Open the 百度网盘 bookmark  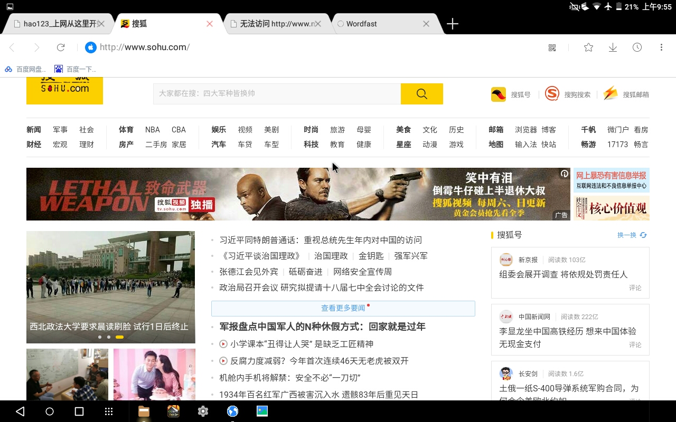[25, 69]
